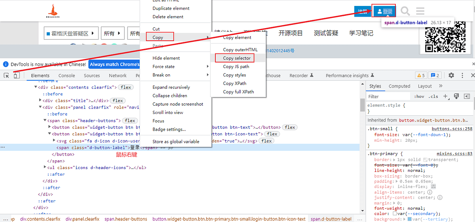Select span.d-button-label breadcrumb item
Screen dimensions: 475x222
pos(331,219)
